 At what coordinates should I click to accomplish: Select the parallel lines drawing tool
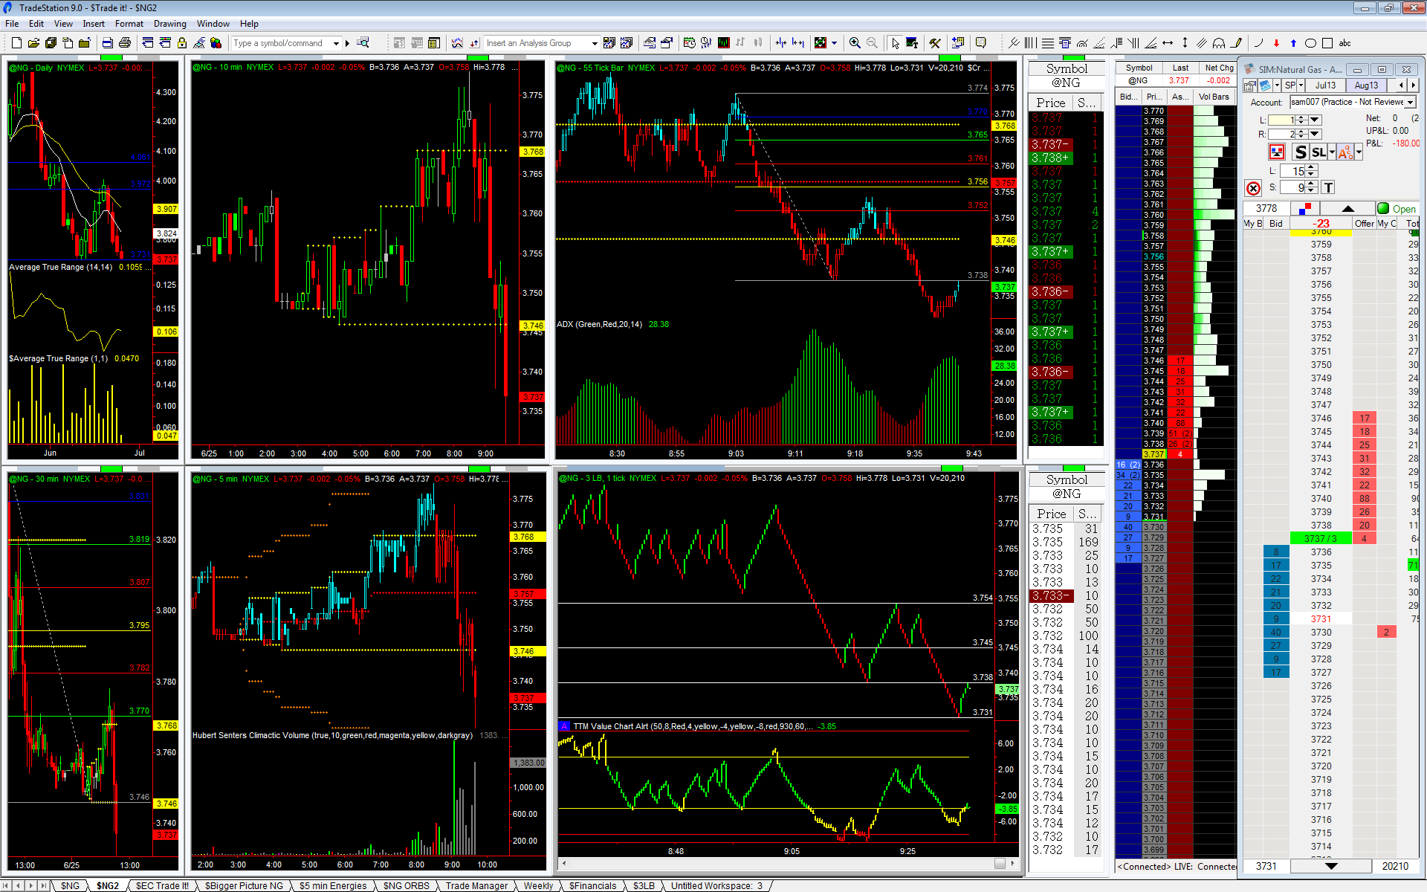click(x=1202, y=43)
